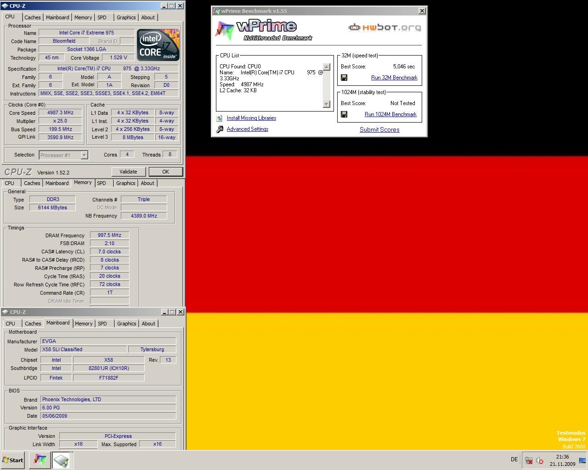Click the NB Frequency value 4389.0 MHz
The height and width of the screenshot is (470, 588).
(144, 216)
